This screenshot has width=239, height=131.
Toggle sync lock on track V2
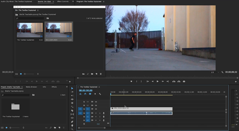click(92, 105)
